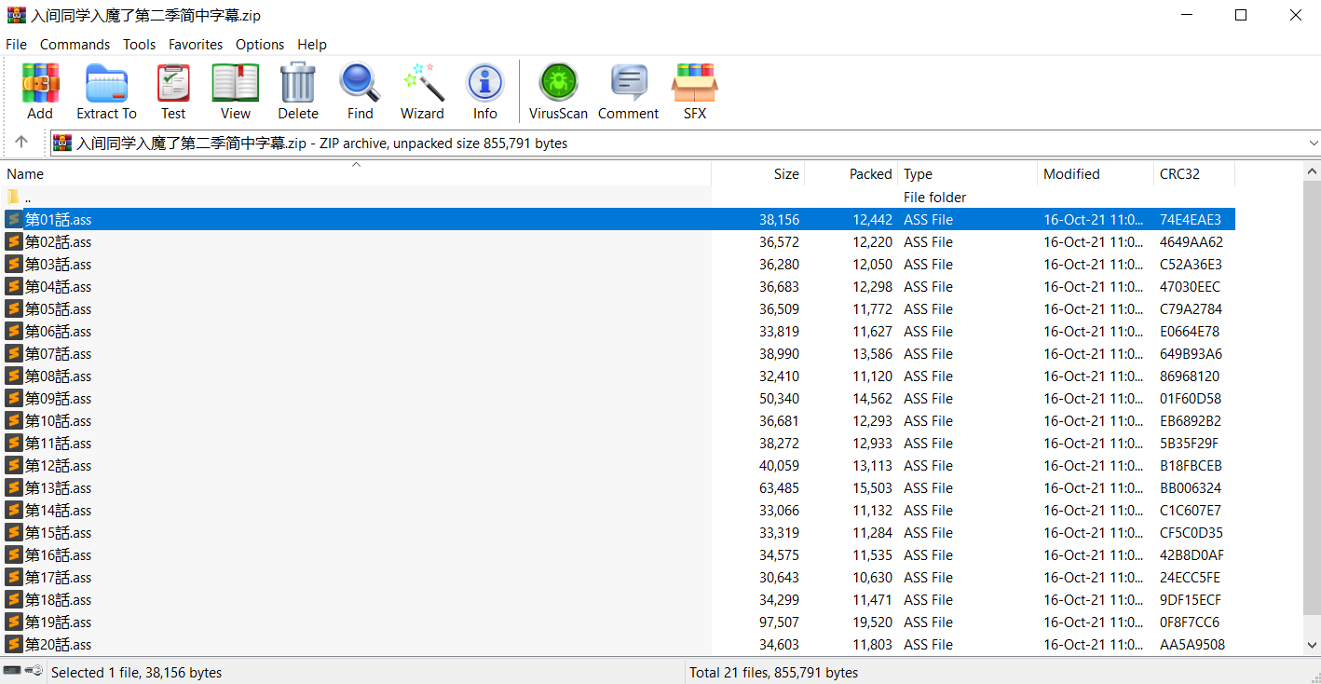Screen dimensions: 1321x684
Task: Open the File menu
Action: click(17, 44)
